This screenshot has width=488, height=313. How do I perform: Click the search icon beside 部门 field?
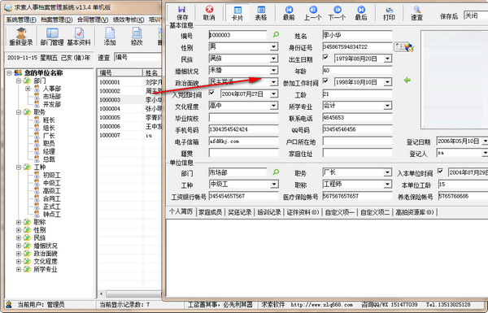click(276, 172)
